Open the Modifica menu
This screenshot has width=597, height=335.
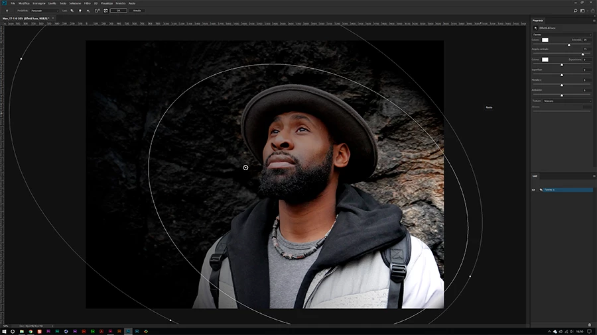pos(24,3)
